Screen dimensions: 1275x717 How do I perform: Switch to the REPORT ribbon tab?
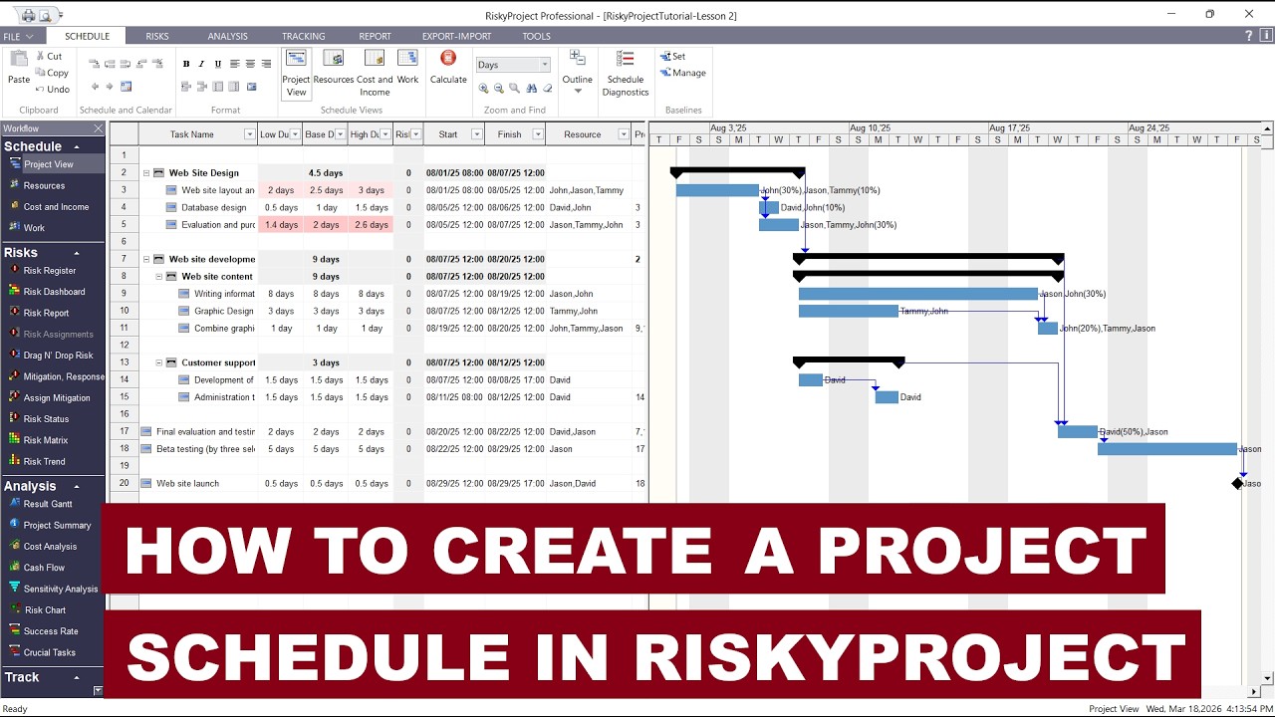coord(376,37)
